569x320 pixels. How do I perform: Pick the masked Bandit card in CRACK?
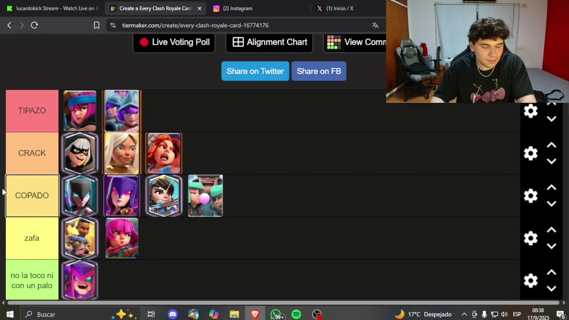tap(80, 153)
